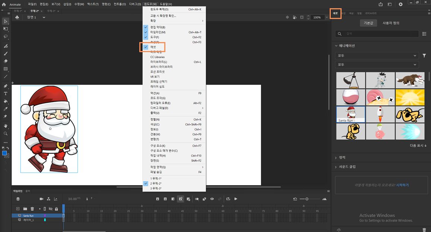This screenshot has width=431, height=232.
Task: Expand the 정적 section
Action: (x=336, y=158)
